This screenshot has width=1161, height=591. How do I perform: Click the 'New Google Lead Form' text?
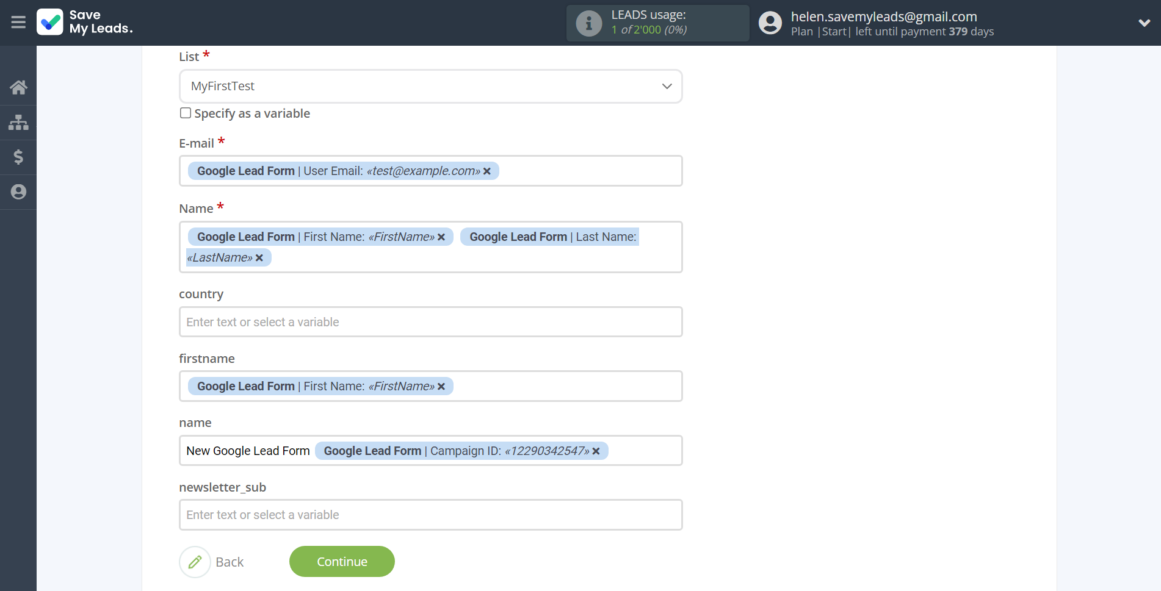pyautogui.click(x=248, y=451)
